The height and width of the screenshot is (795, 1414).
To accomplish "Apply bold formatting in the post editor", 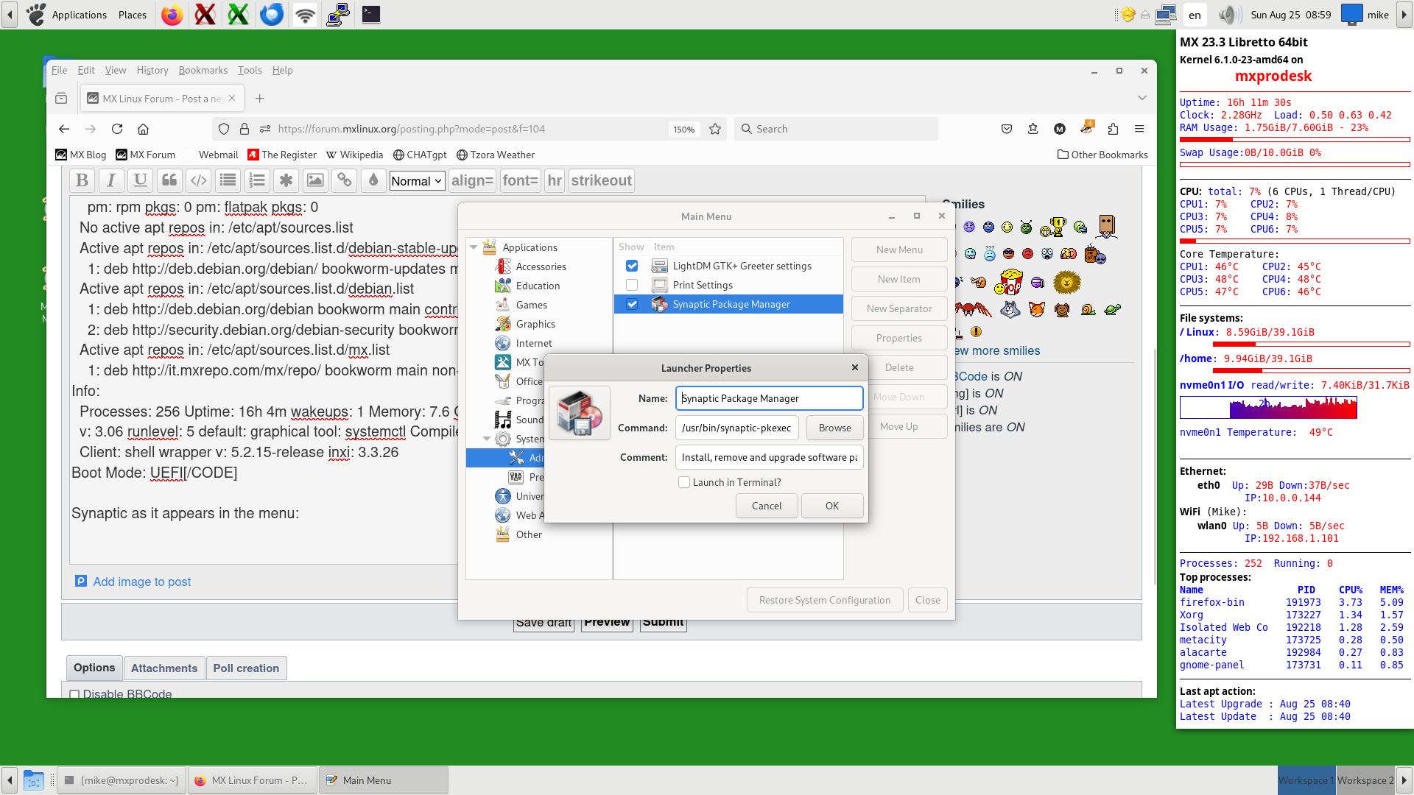I will (x=82, y=180).
